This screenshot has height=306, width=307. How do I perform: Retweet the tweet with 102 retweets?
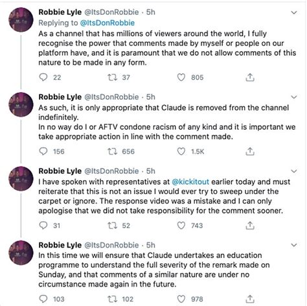(112, 299)
